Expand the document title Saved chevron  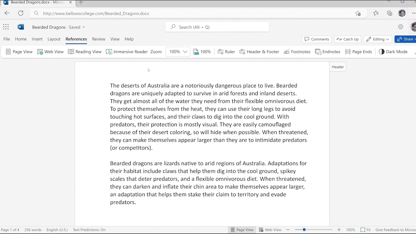pos(84,27)
